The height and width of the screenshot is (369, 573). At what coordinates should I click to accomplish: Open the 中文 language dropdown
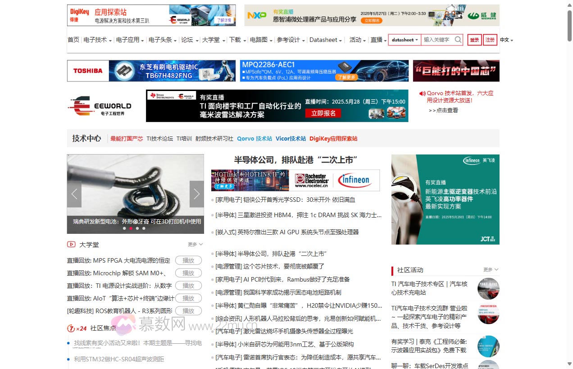(x=505, y=40)
